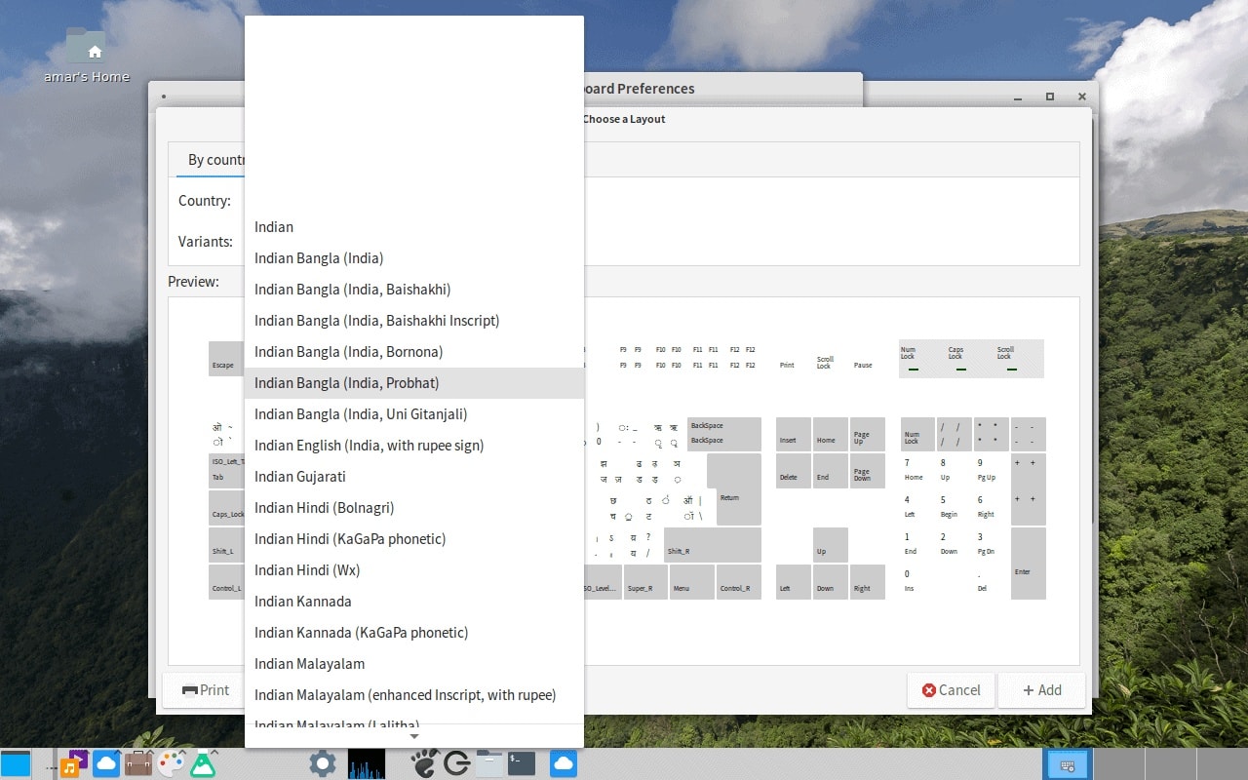Click the Num Lock key on the numpad preview
The height and width of the screenshot is (780, 1248).
917,434
